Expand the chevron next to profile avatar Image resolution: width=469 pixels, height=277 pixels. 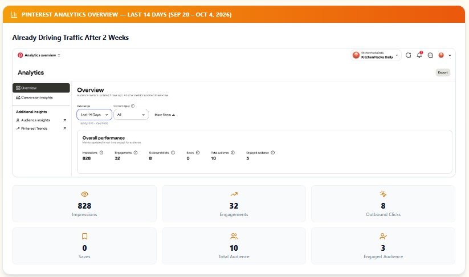coord(450,55)
